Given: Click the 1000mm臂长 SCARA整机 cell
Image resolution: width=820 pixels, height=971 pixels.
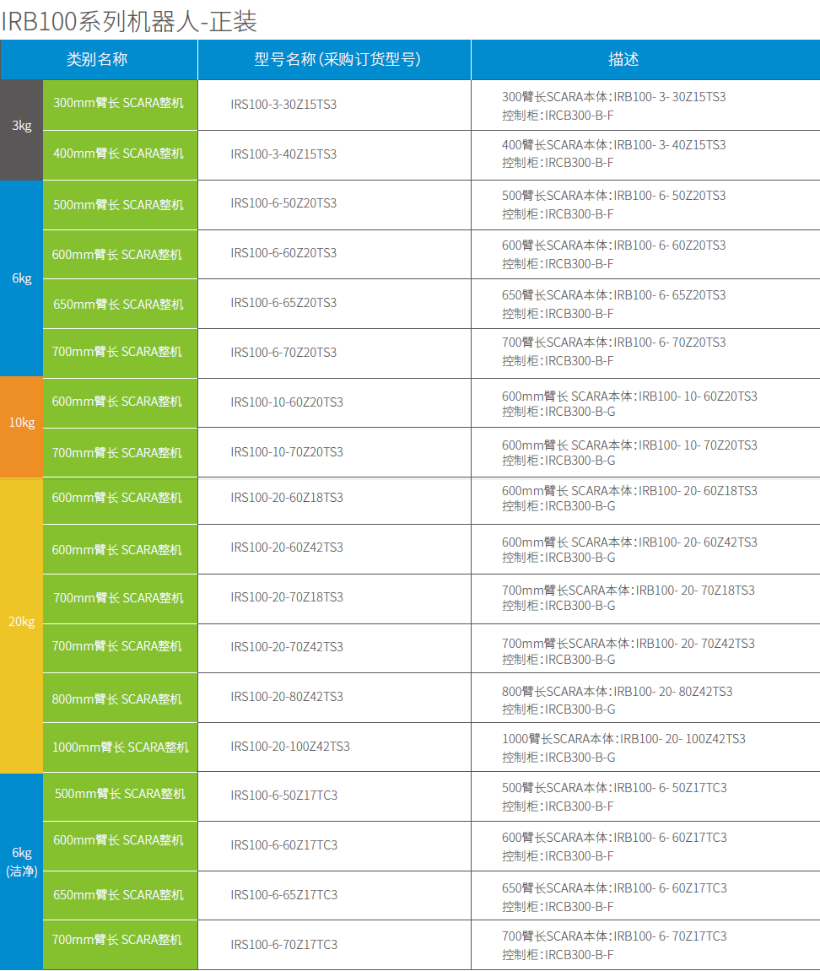Looking at the screenshot, I should tap(120, 747).
